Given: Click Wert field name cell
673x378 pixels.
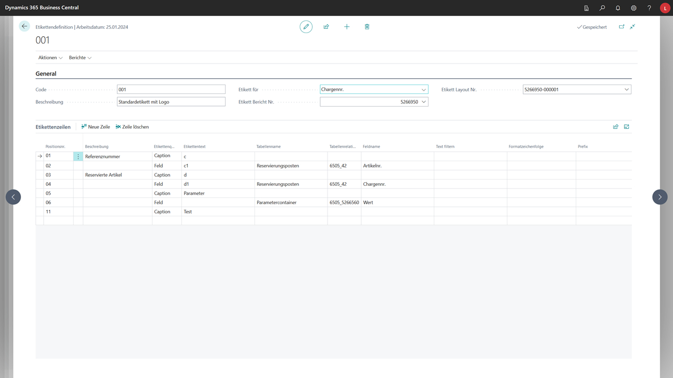Looking at the screenshot, I should [x=397, y=203].
